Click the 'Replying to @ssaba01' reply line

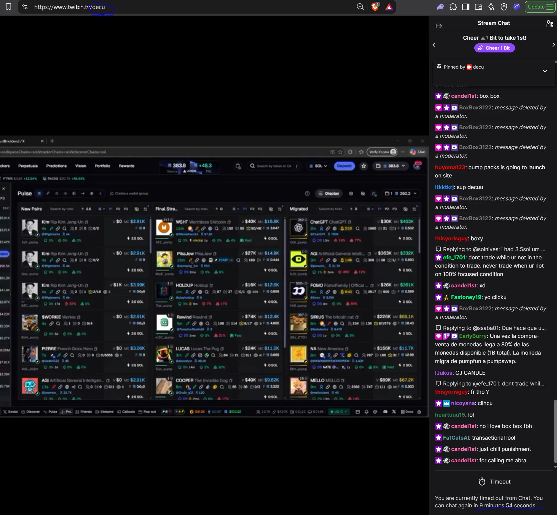[490, 328]
